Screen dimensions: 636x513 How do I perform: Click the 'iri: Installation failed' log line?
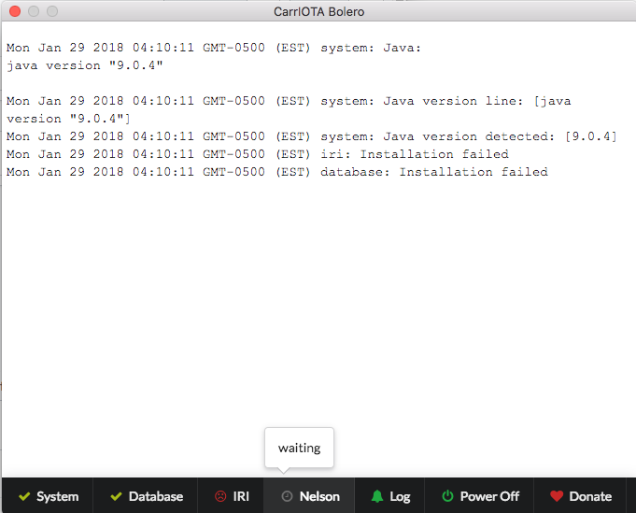pos(257,154)
